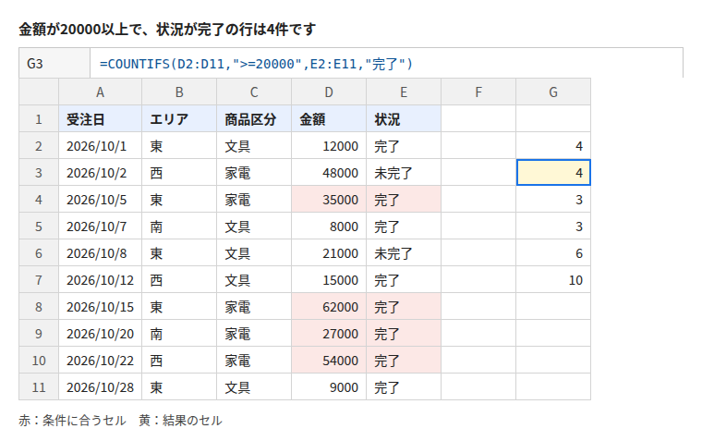Click amount cell 15000
The image size is (702, 441).
click(x=329, y=279)
